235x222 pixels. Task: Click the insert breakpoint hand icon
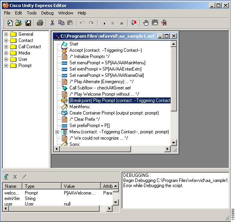[x=146, y=23]
